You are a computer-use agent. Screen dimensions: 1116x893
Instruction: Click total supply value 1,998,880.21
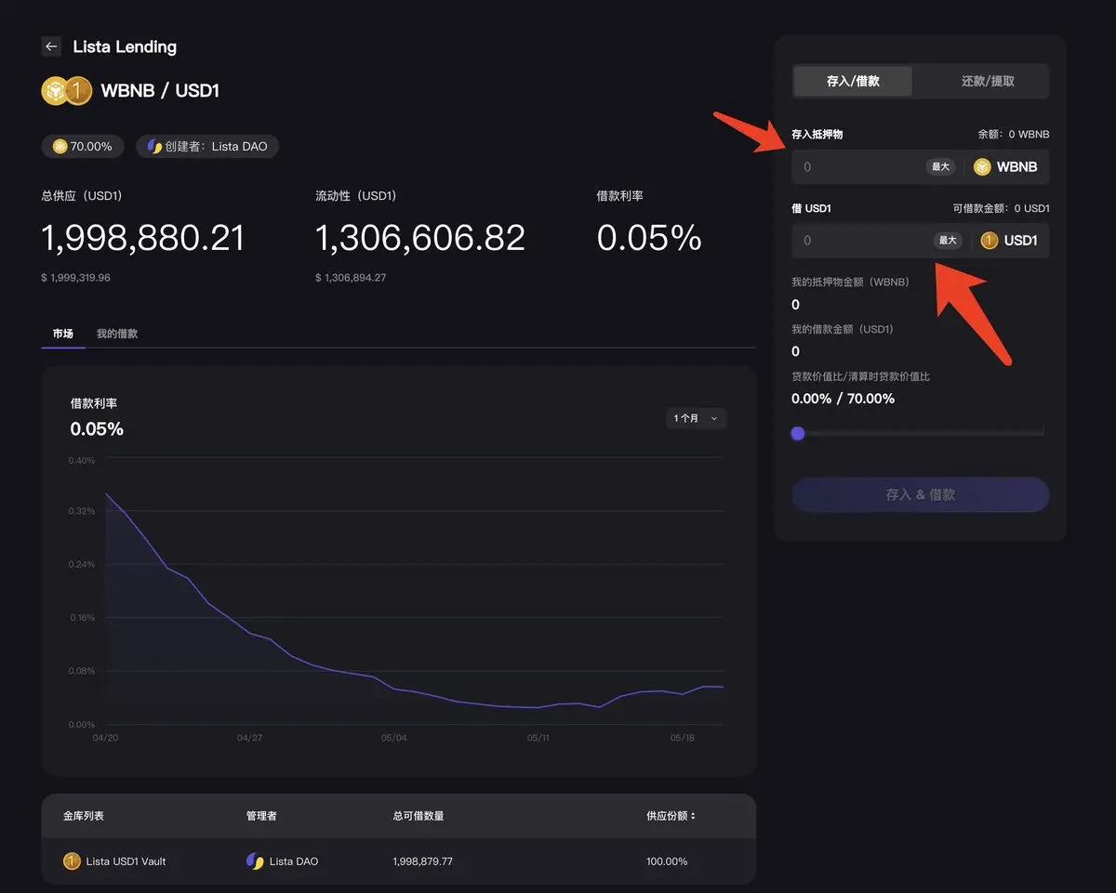(143, 239)
